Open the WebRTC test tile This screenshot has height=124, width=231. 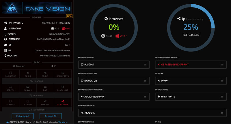click(x=45, y=103)
